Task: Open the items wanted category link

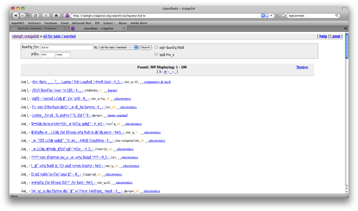Action: pos(117,116)
